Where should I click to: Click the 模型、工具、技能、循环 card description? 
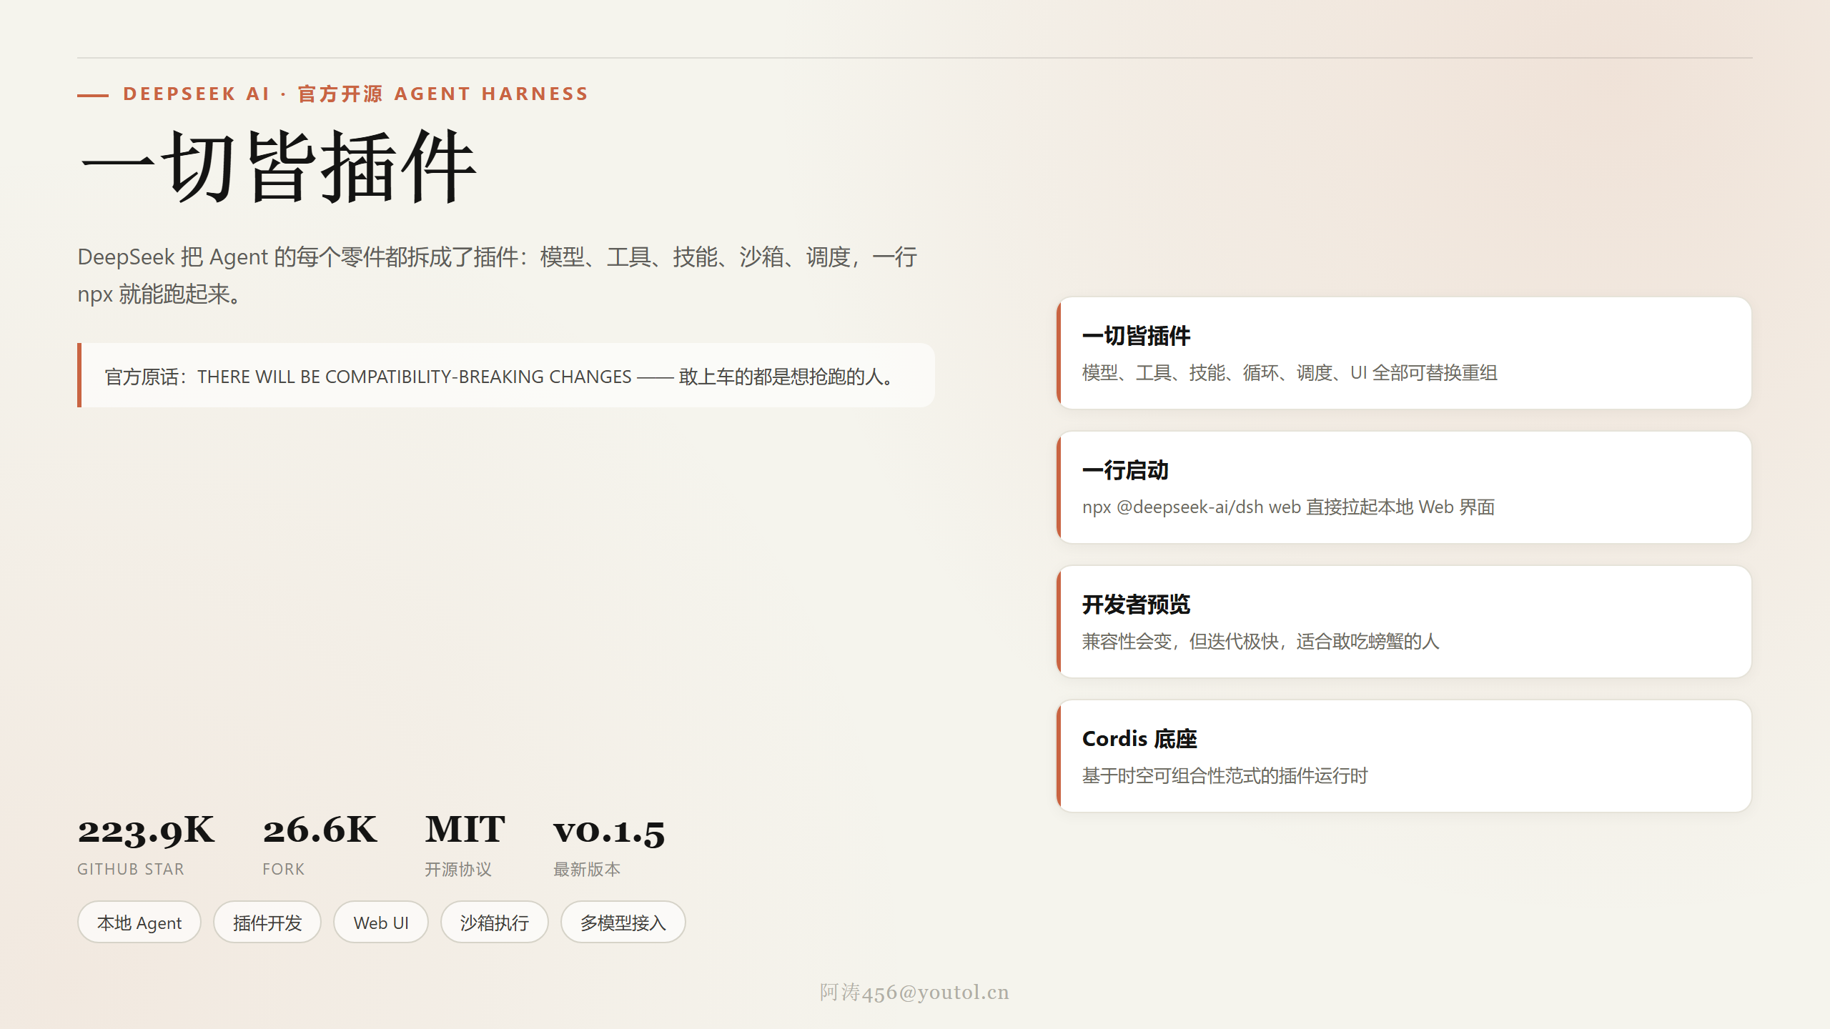coord(1290,373)
